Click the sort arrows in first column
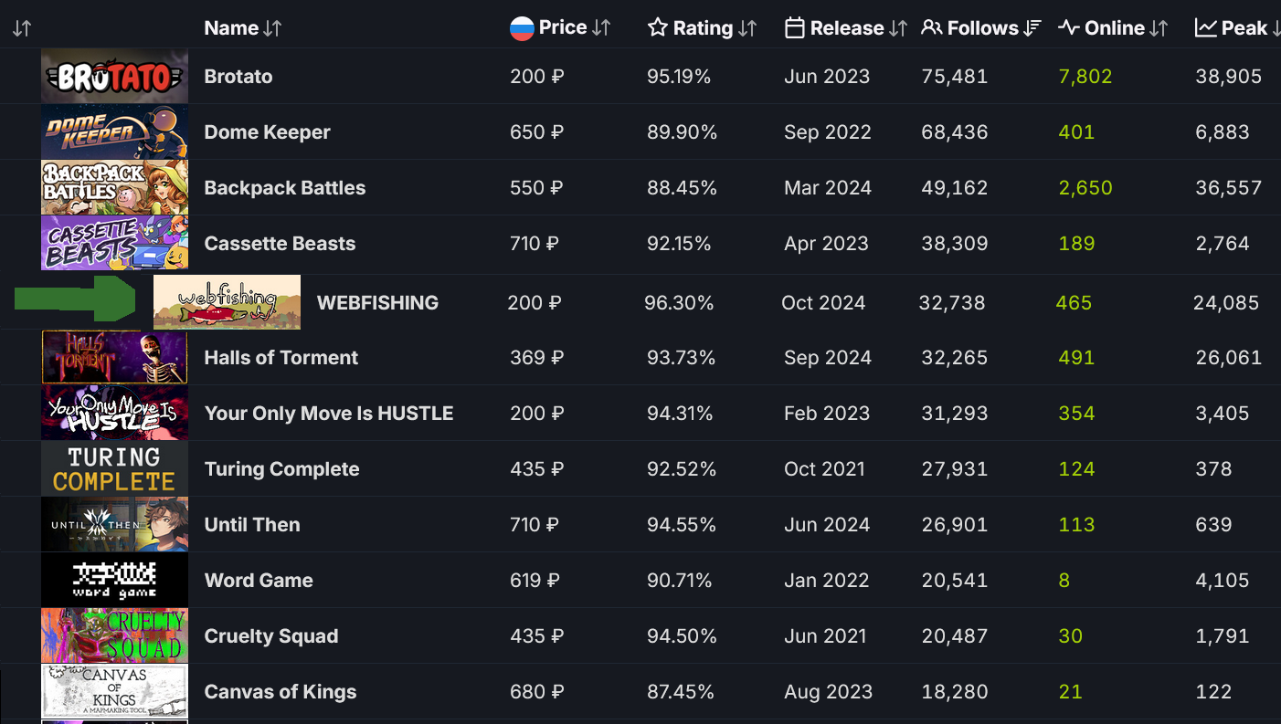1281x724 pixels. coord(22,28)
